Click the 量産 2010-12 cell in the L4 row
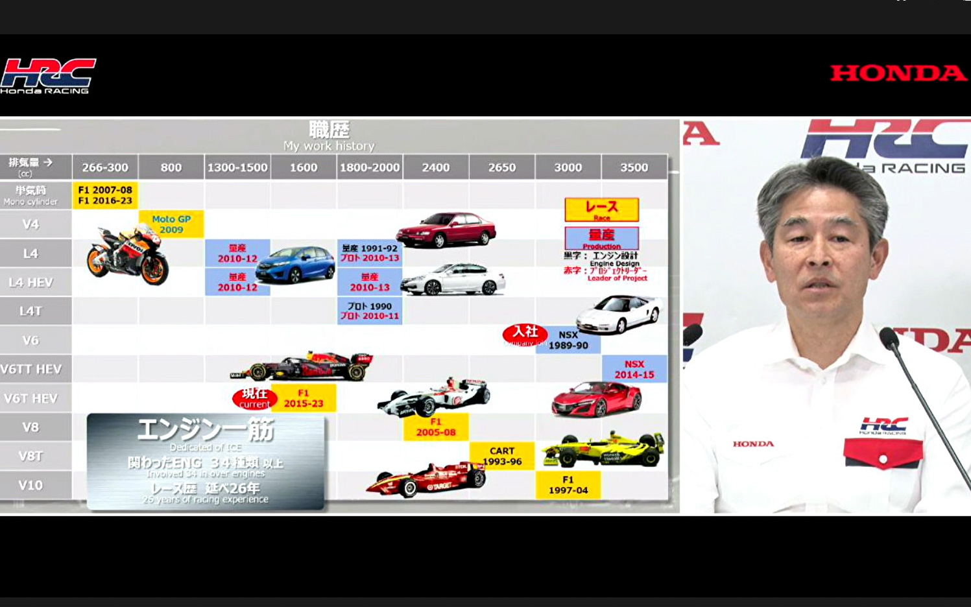The width and height of the screenshot is (971, 607). pos(237,254)
